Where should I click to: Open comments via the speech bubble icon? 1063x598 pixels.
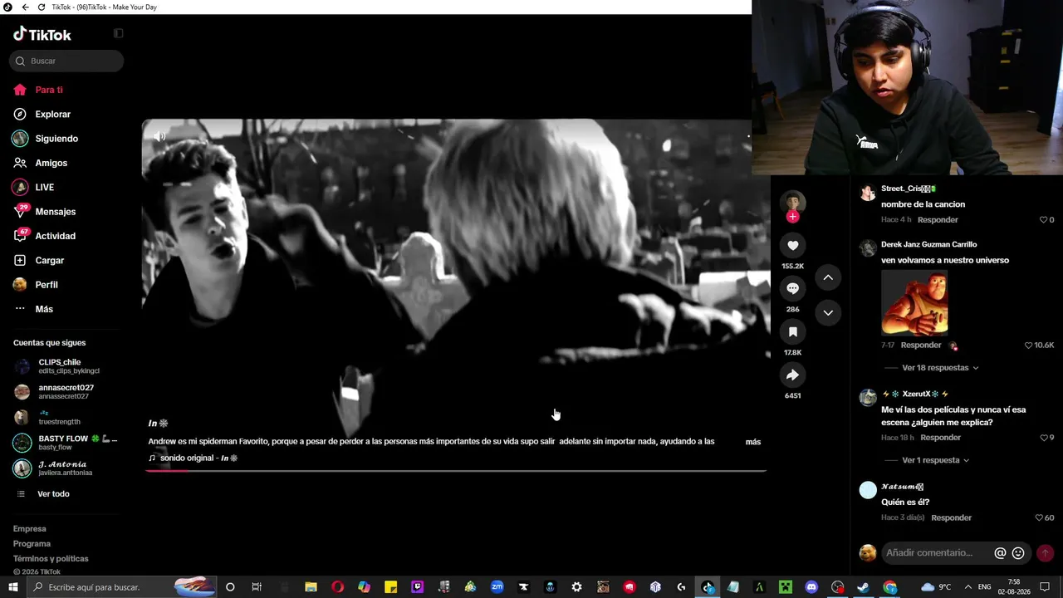[792, 288]
